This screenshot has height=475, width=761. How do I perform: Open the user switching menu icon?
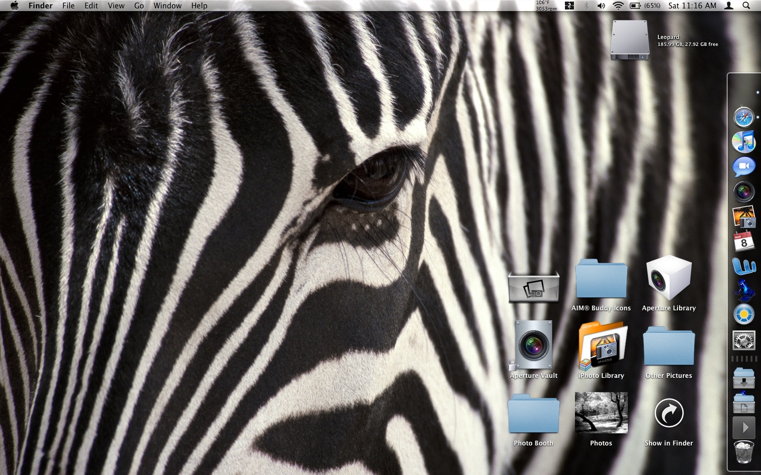point(729,6)
